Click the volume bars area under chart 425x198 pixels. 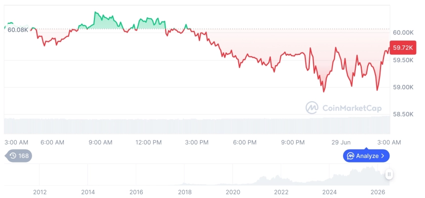[197, 125]
